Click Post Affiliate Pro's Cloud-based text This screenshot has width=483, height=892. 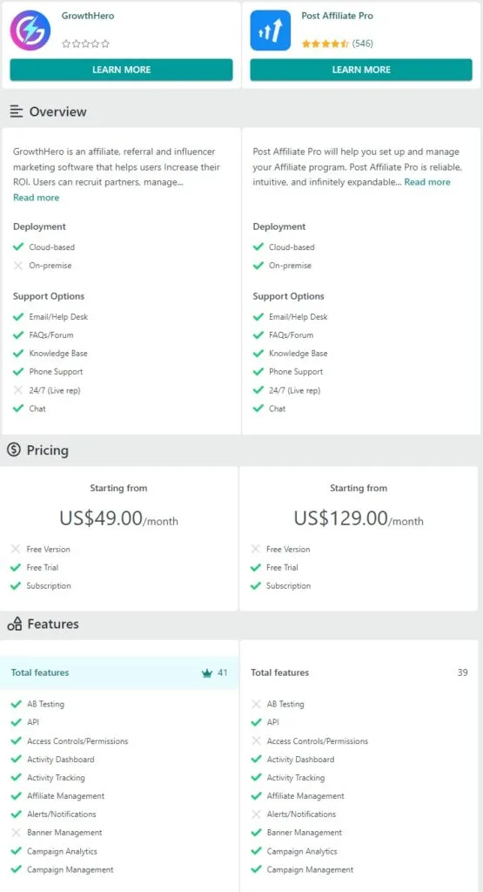(x=292, y=247)
